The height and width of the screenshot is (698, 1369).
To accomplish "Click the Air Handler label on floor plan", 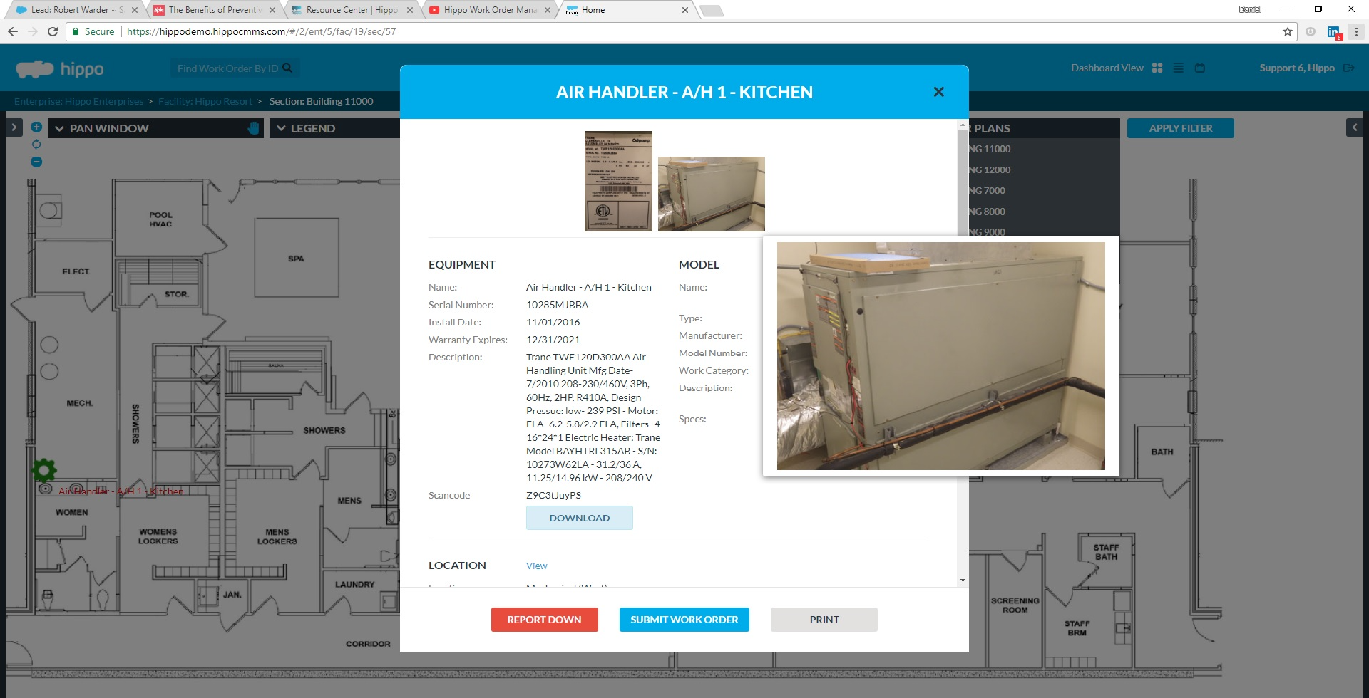I will [121, 491].
